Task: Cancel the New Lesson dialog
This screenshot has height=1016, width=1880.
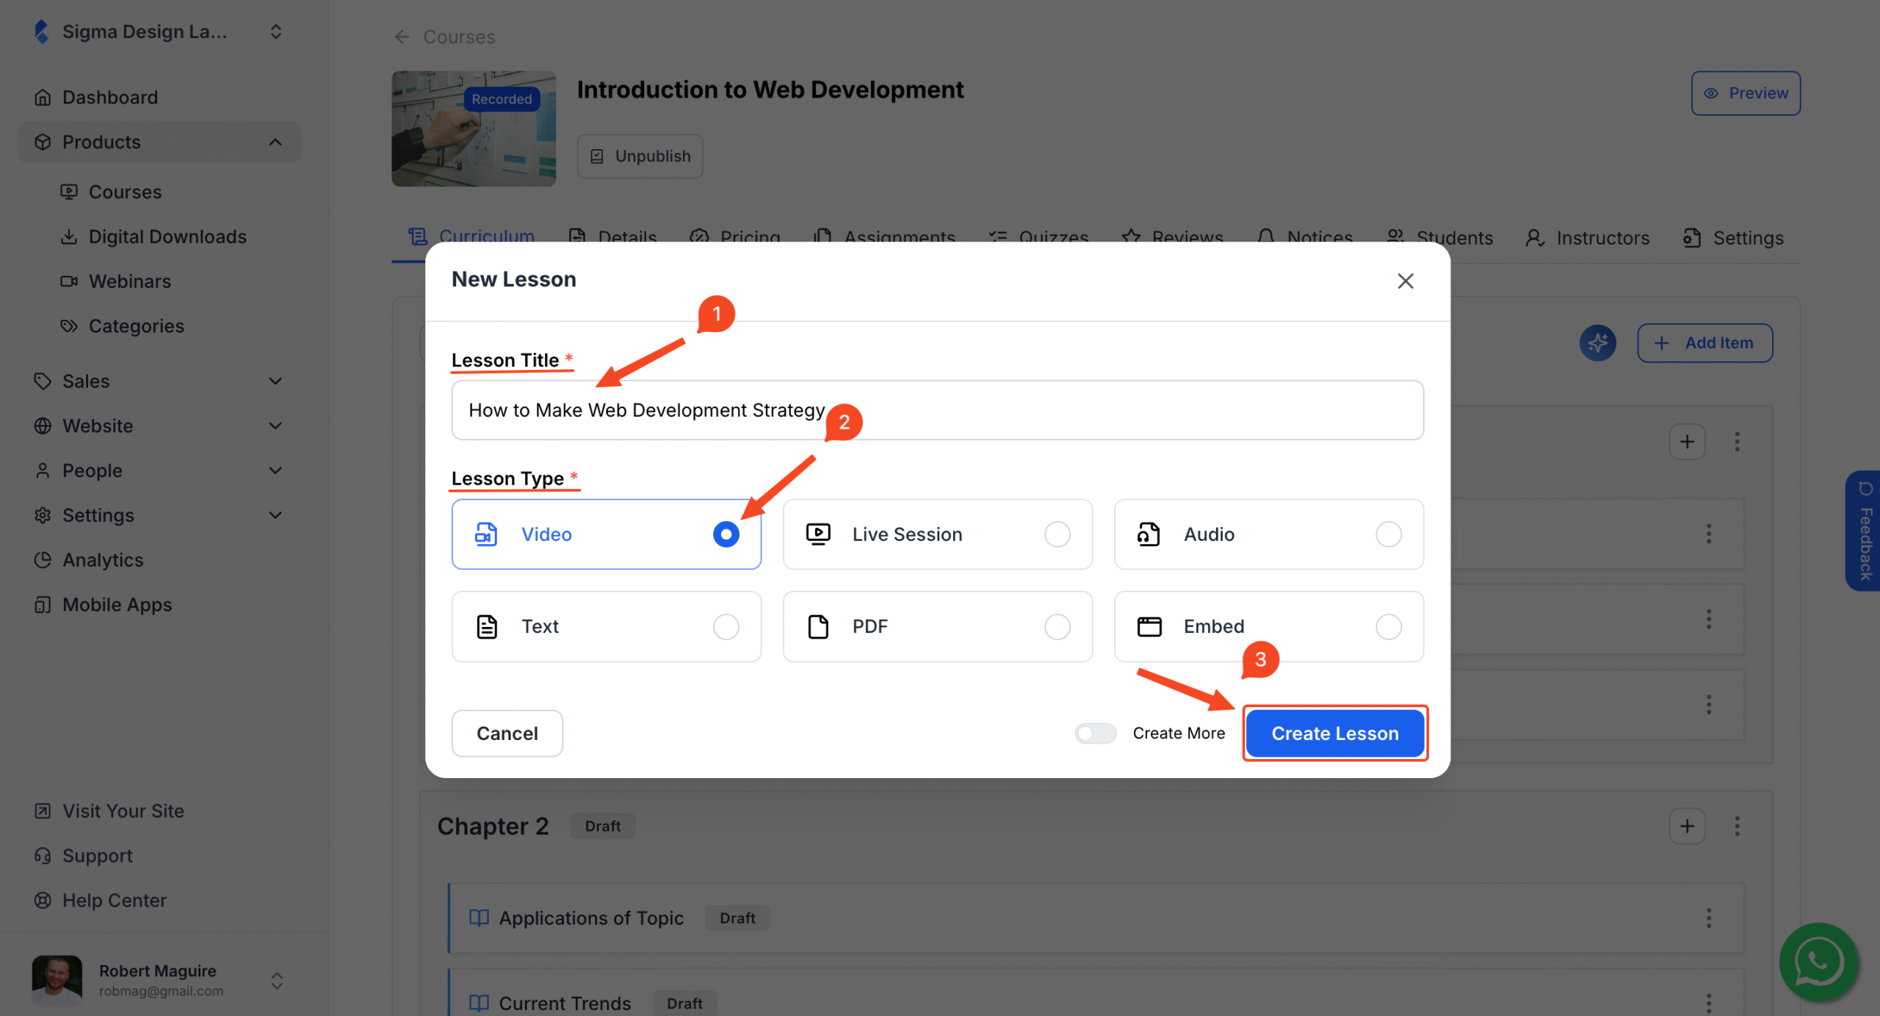Action: pyautogui.click(x=507, y=733)
